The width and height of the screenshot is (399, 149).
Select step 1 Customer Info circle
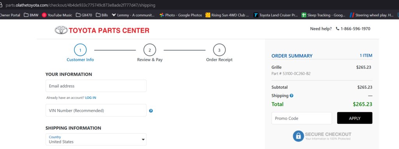[x=80, y=50]
